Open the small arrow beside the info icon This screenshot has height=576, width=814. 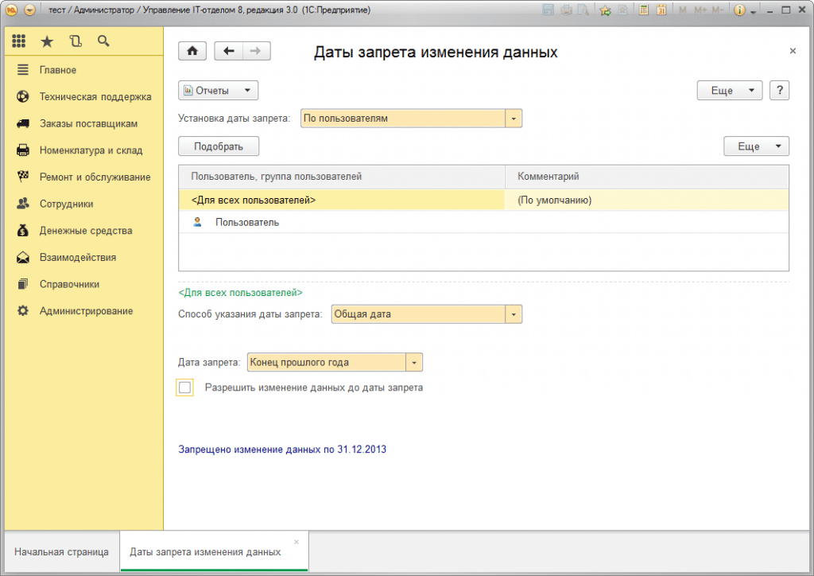pyautogui.click(x=753, y=11)
